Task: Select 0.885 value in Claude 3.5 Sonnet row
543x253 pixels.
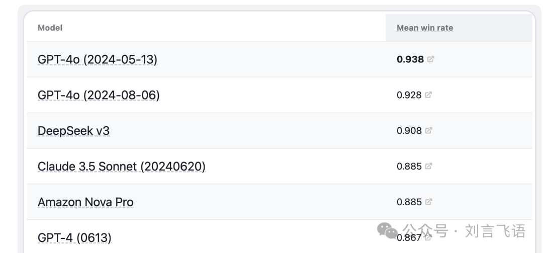Action: pyautogui.click(x=409, y=166)
